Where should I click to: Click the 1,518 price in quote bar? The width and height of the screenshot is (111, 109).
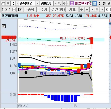tap(31, 16)
